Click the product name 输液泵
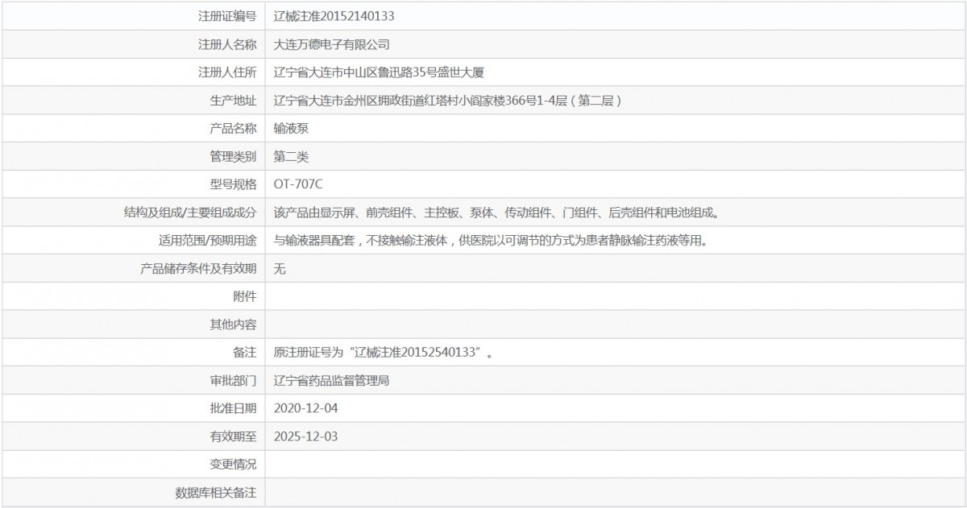This screenshot has width=967, height=508. point(291,129)
